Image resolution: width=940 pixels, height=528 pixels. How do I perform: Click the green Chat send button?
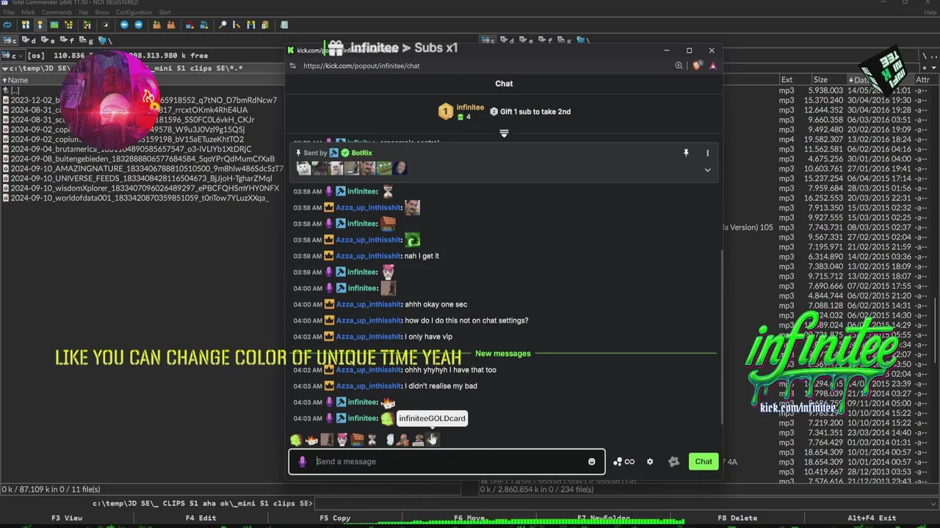click(704, 461)
